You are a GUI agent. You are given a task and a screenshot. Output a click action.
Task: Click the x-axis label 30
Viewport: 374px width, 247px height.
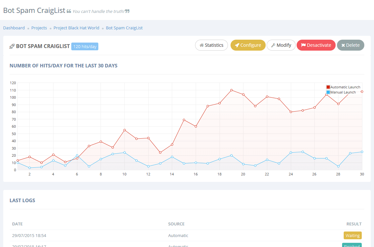tap(362, 174)
